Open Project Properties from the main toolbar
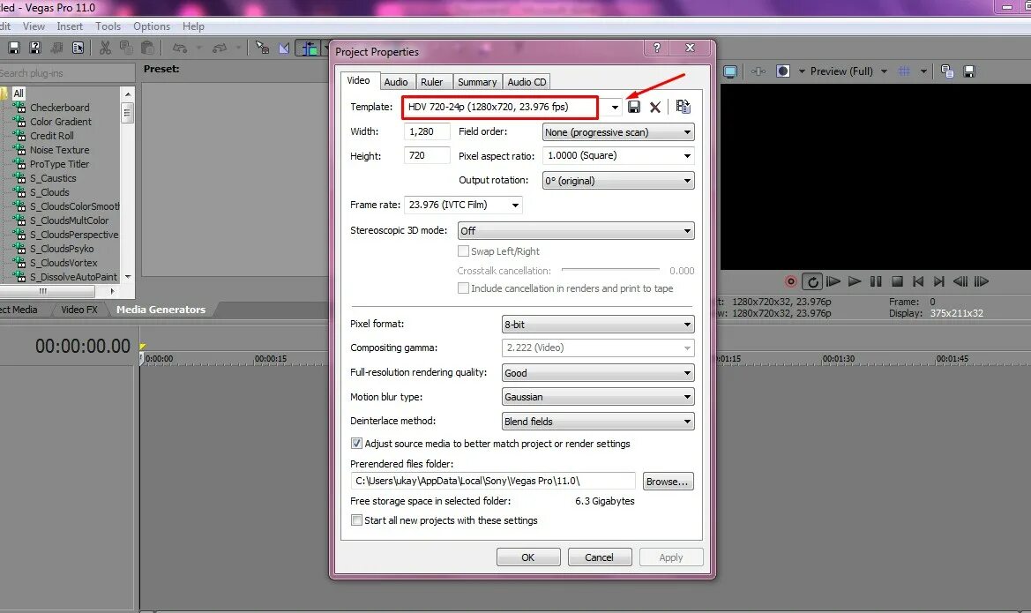 78,48
